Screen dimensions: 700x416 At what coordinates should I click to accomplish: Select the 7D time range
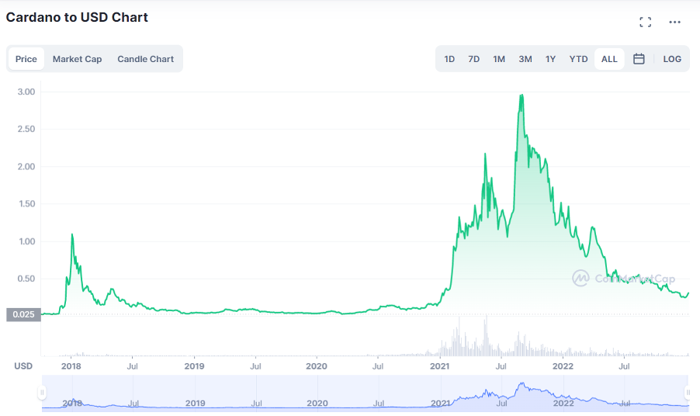(473, 59)
